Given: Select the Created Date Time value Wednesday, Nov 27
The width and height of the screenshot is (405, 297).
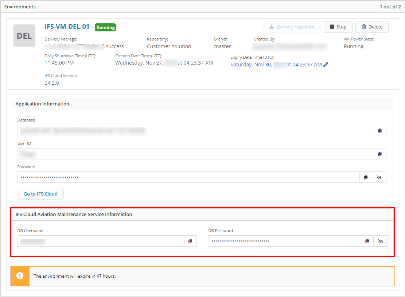Looking at the screenshot, I should tap(164, 63).
